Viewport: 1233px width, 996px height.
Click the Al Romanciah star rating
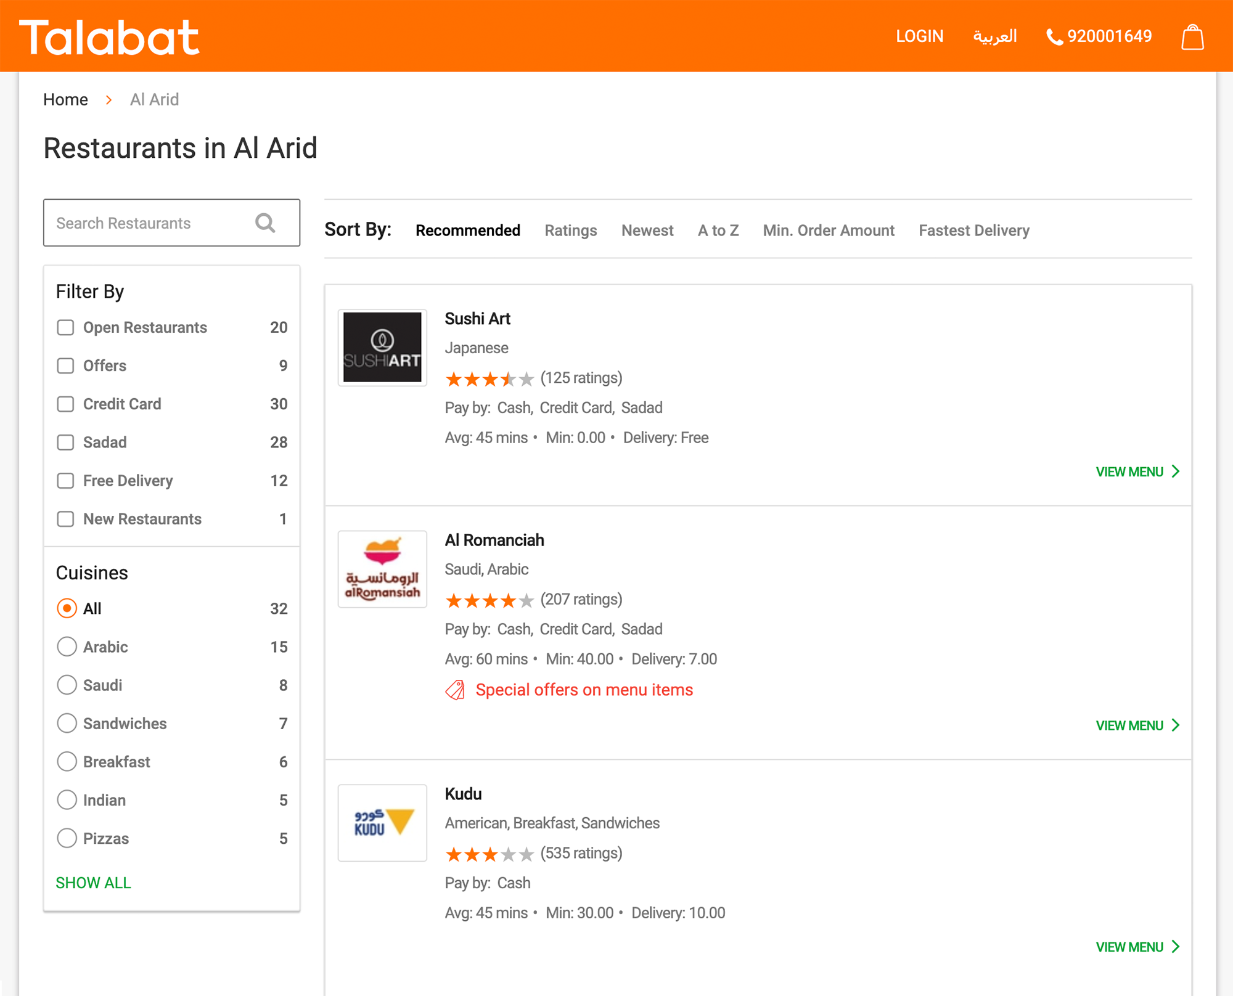tap(490, 600)
